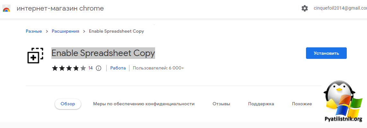Select the Обзор tab
Image resolution: width=367 pixels, height=128 pixels.
pyautogui.click(x=68, y=104)
